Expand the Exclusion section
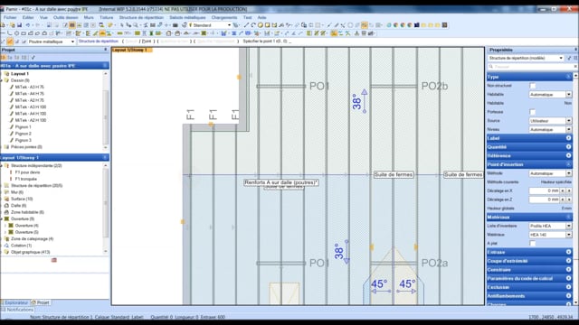 [569, 287]
